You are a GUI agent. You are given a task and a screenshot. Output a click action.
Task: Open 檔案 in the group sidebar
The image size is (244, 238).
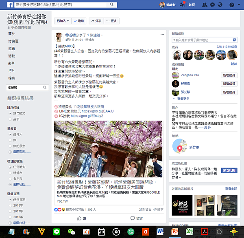click(12, 78)
